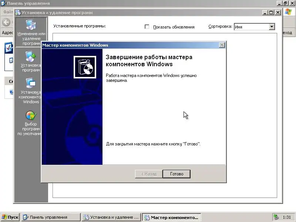Restore the Панель управления window
Viewport: 296px width, 222px height.
tap(285, 3)
